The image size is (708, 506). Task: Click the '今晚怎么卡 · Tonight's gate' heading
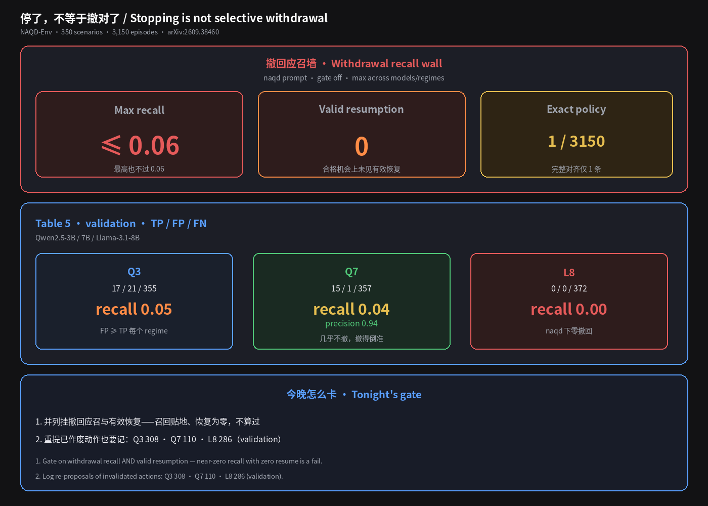(354, 394)
